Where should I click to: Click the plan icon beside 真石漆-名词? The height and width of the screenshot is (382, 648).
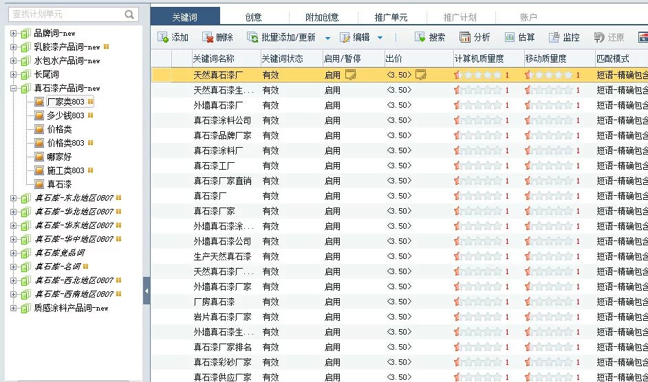pos(25,267)
